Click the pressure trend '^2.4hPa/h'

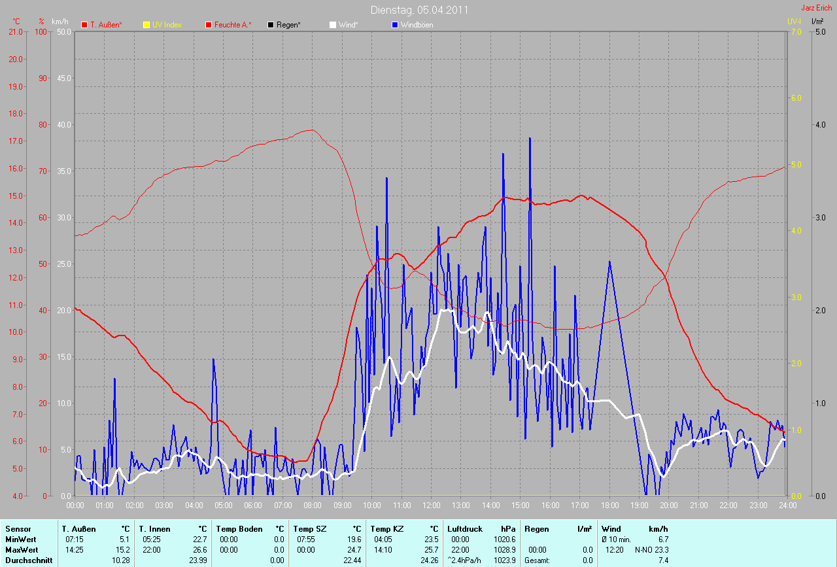point(465,560)
